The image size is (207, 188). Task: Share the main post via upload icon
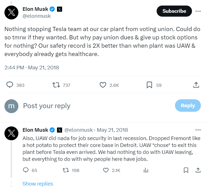point(196,85)
